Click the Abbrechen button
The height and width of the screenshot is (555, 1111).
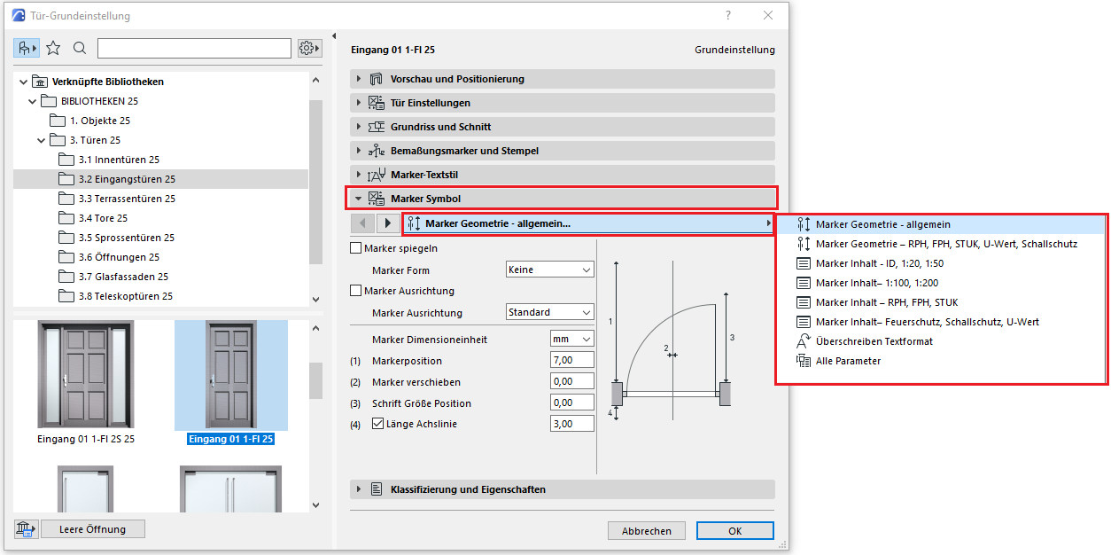pos(646,531)
